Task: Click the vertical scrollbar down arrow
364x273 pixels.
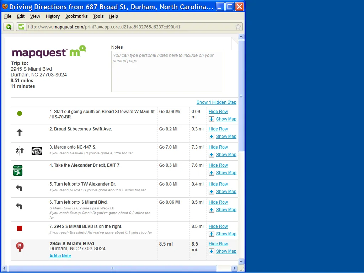Action: (x=241, y=261)
